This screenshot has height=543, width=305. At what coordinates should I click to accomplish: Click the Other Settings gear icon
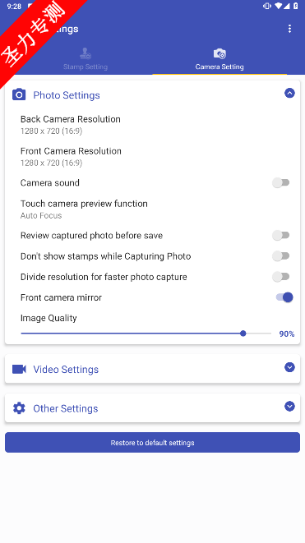click(x=19, y=408)
